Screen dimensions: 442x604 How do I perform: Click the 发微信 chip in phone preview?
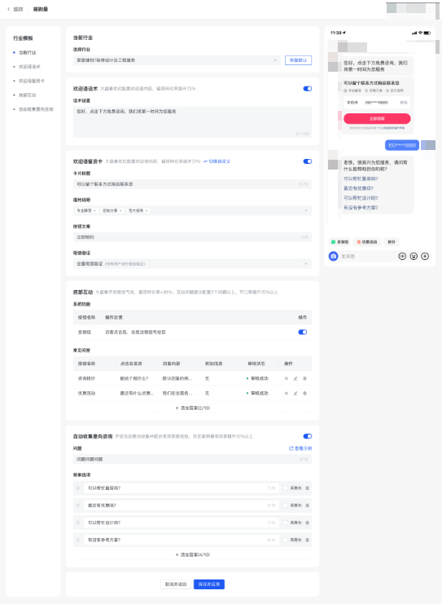340,242
